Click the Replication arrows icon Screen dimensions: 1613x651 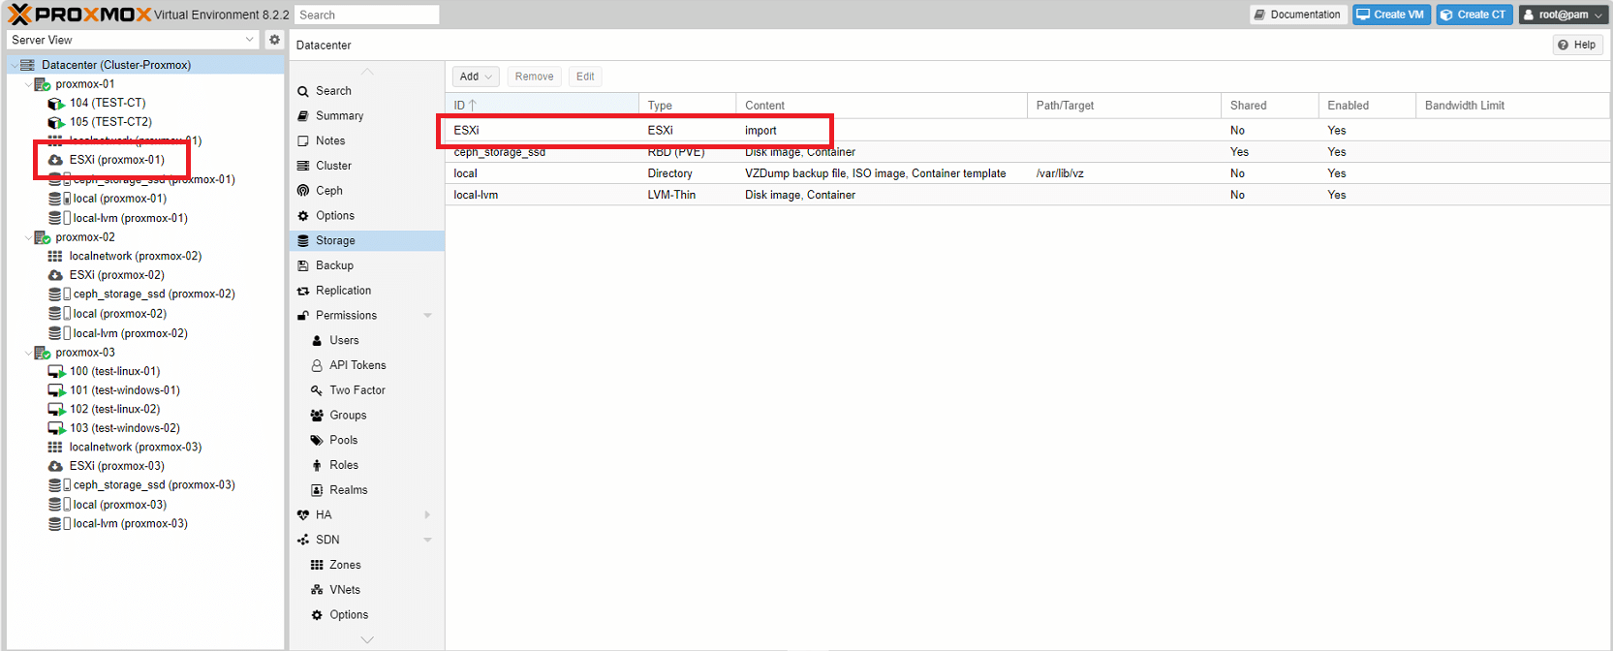pyautogui.click(x=303, y=291)
